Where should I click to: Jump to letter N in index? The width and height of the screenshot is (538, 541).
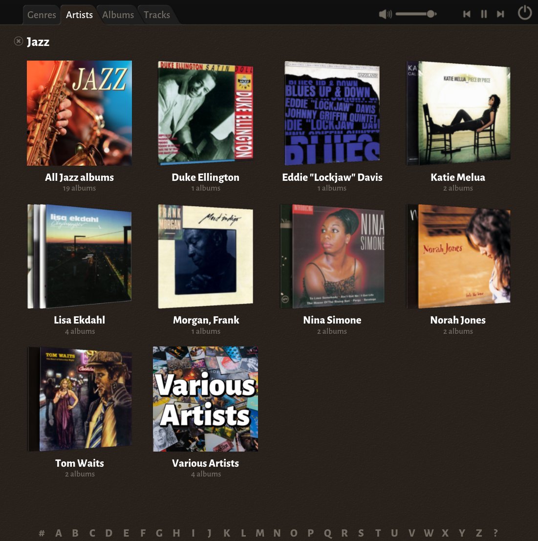point(277,533)
